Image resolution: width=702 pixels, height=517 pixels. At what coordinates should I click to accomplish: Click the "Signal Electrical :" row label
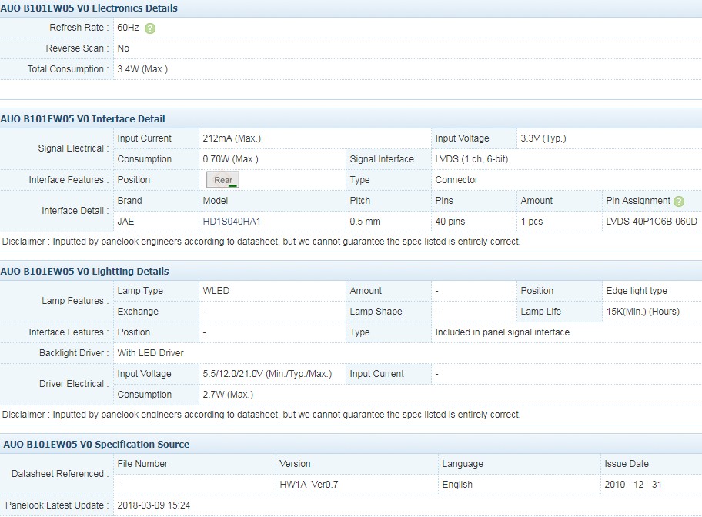pyautogui.click(x=73, y=148)
